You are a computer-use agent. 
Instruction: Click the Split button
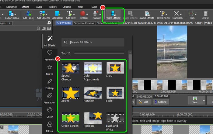click(144, 102)
